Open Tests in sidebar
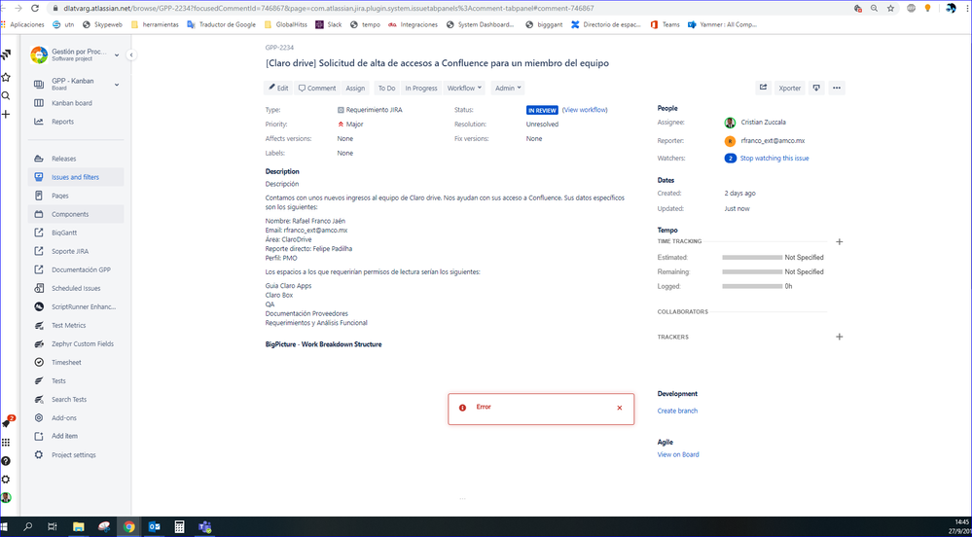This screenshot has height=537, width=972. (x=76, y=380)
